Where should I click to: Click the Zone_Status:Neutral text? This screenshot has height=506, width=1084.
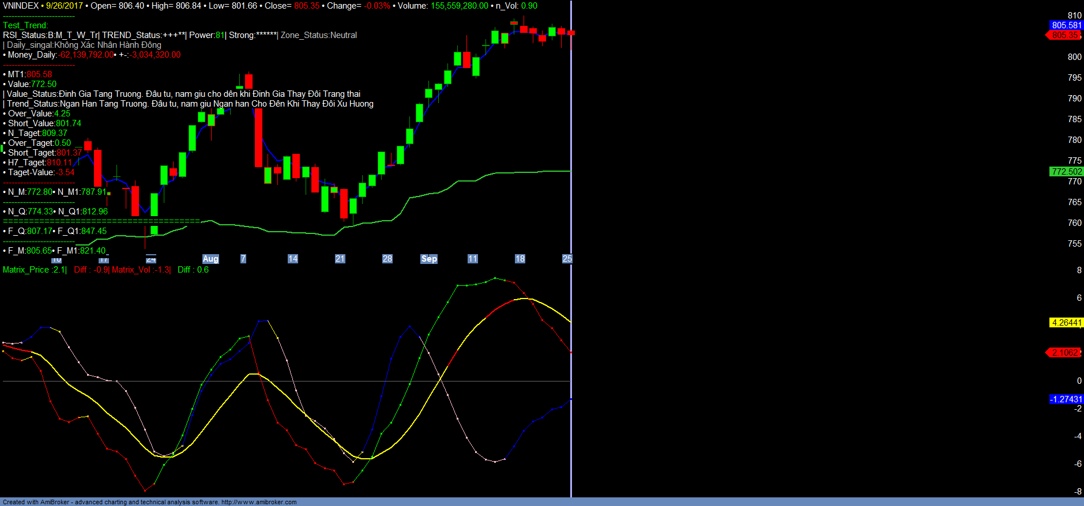[x=319, y=35]
